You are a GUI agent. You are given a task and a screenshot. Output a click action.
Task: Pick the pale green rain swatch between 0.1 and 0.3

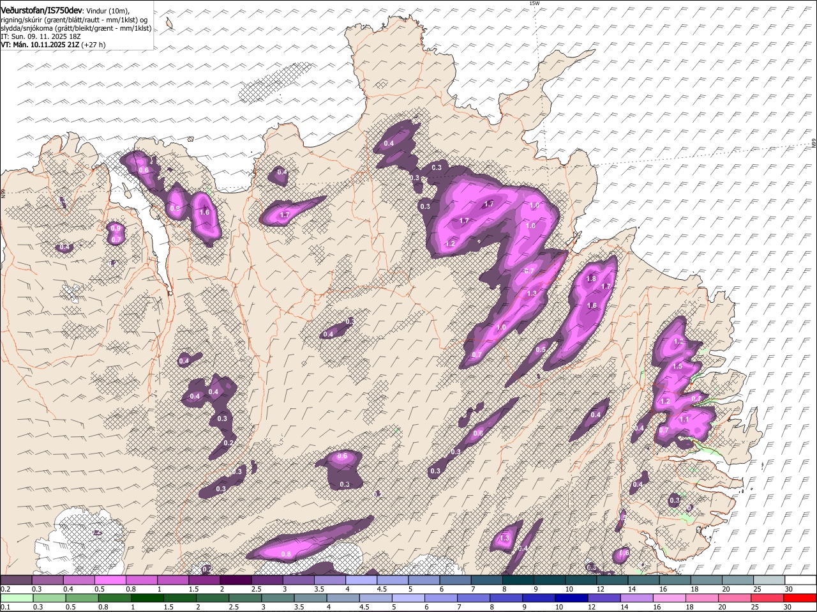click(x=16, y=599)
